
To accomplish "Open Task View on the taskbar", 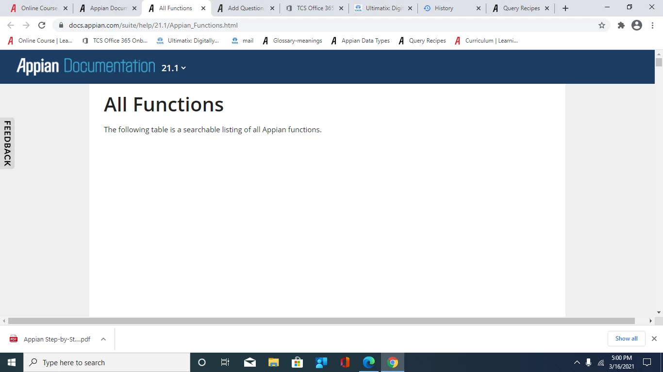I will [x=225, y=362].
